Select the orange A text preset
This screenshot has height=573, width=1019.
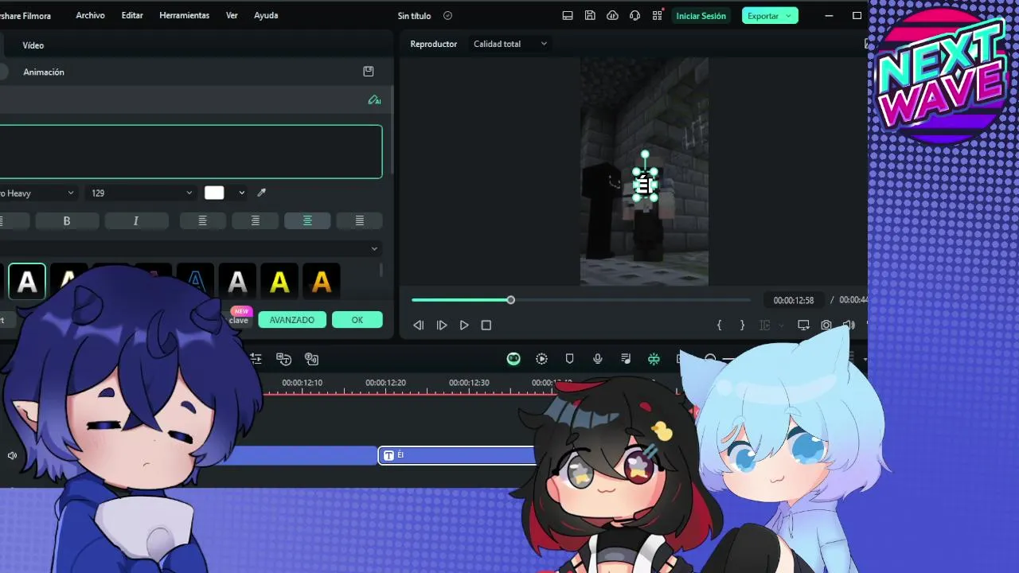point(322,282)
